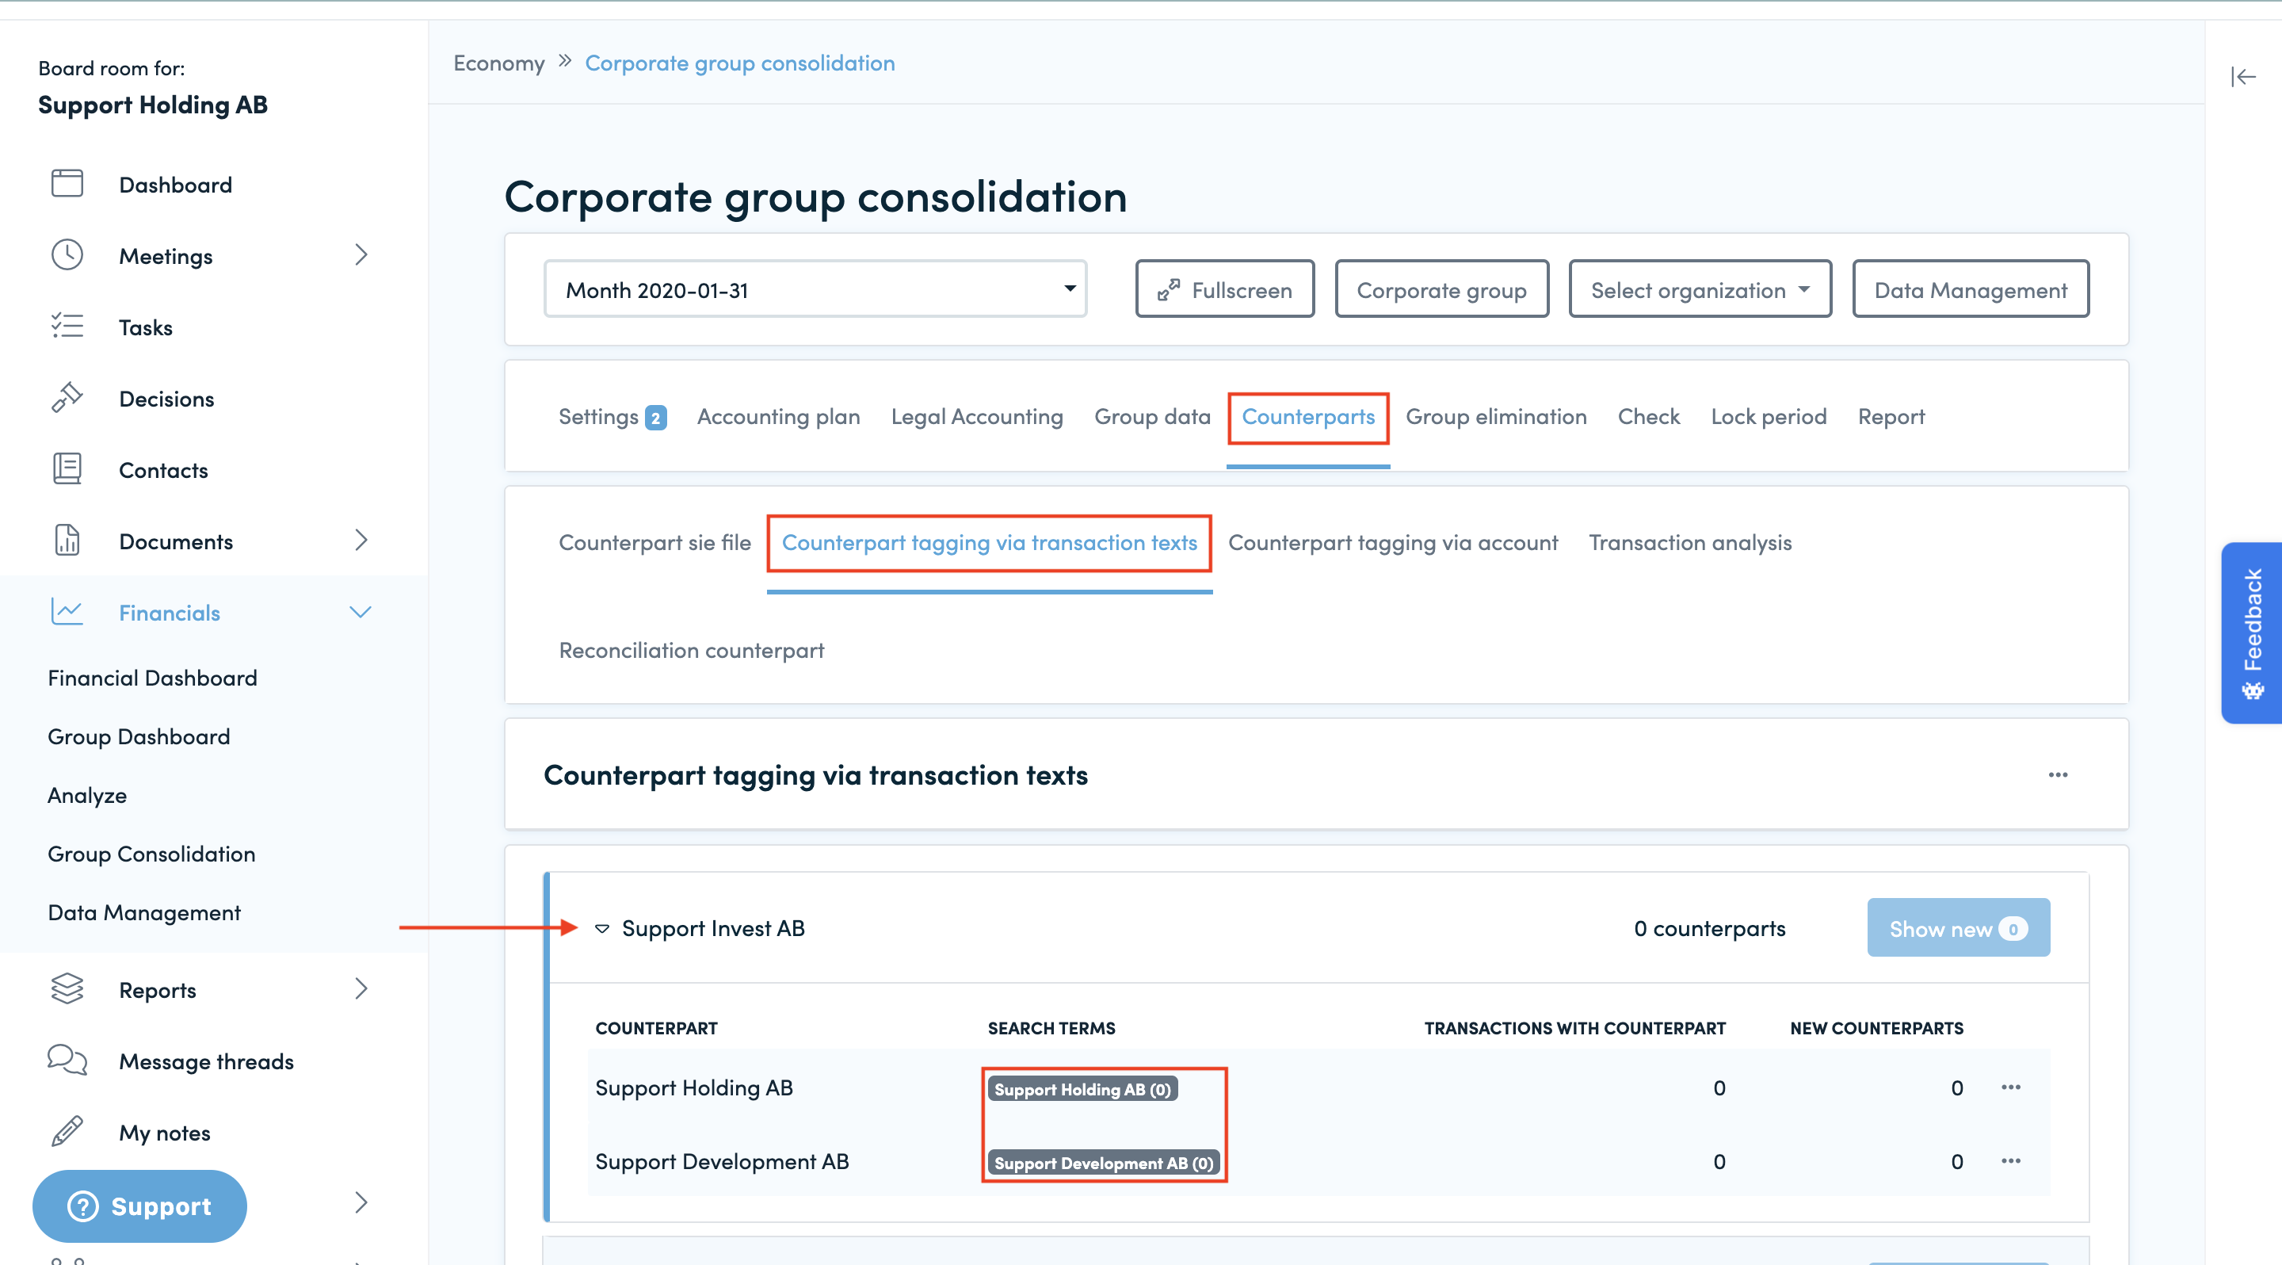This screenshot has width=2282, height=1265.
Task: Click the Economy breadcrumb link
Action: click(x=498, y=63)
